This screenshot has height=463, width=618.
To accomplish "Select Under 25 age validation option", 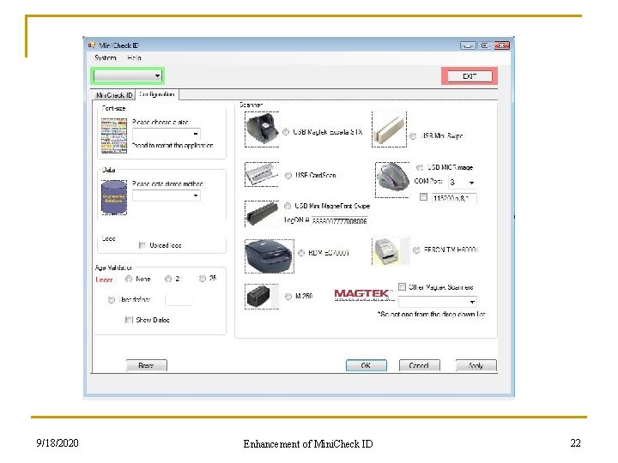I will click(x=203, y=279).
